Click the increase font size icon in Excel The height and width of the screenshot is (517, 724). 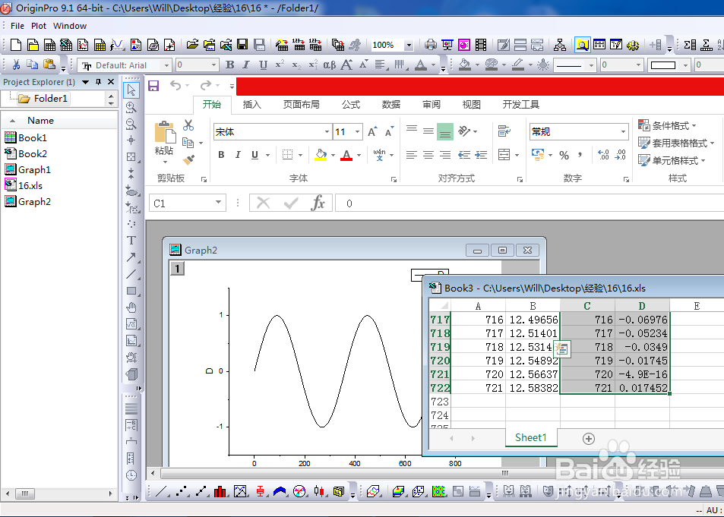click(x=372, y=131)
